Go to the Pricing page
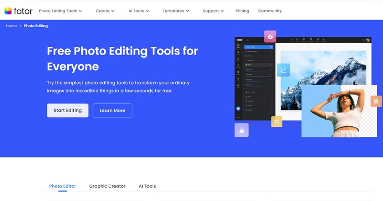The width and height of the screenshot is (383, 201). coord(242,11)
